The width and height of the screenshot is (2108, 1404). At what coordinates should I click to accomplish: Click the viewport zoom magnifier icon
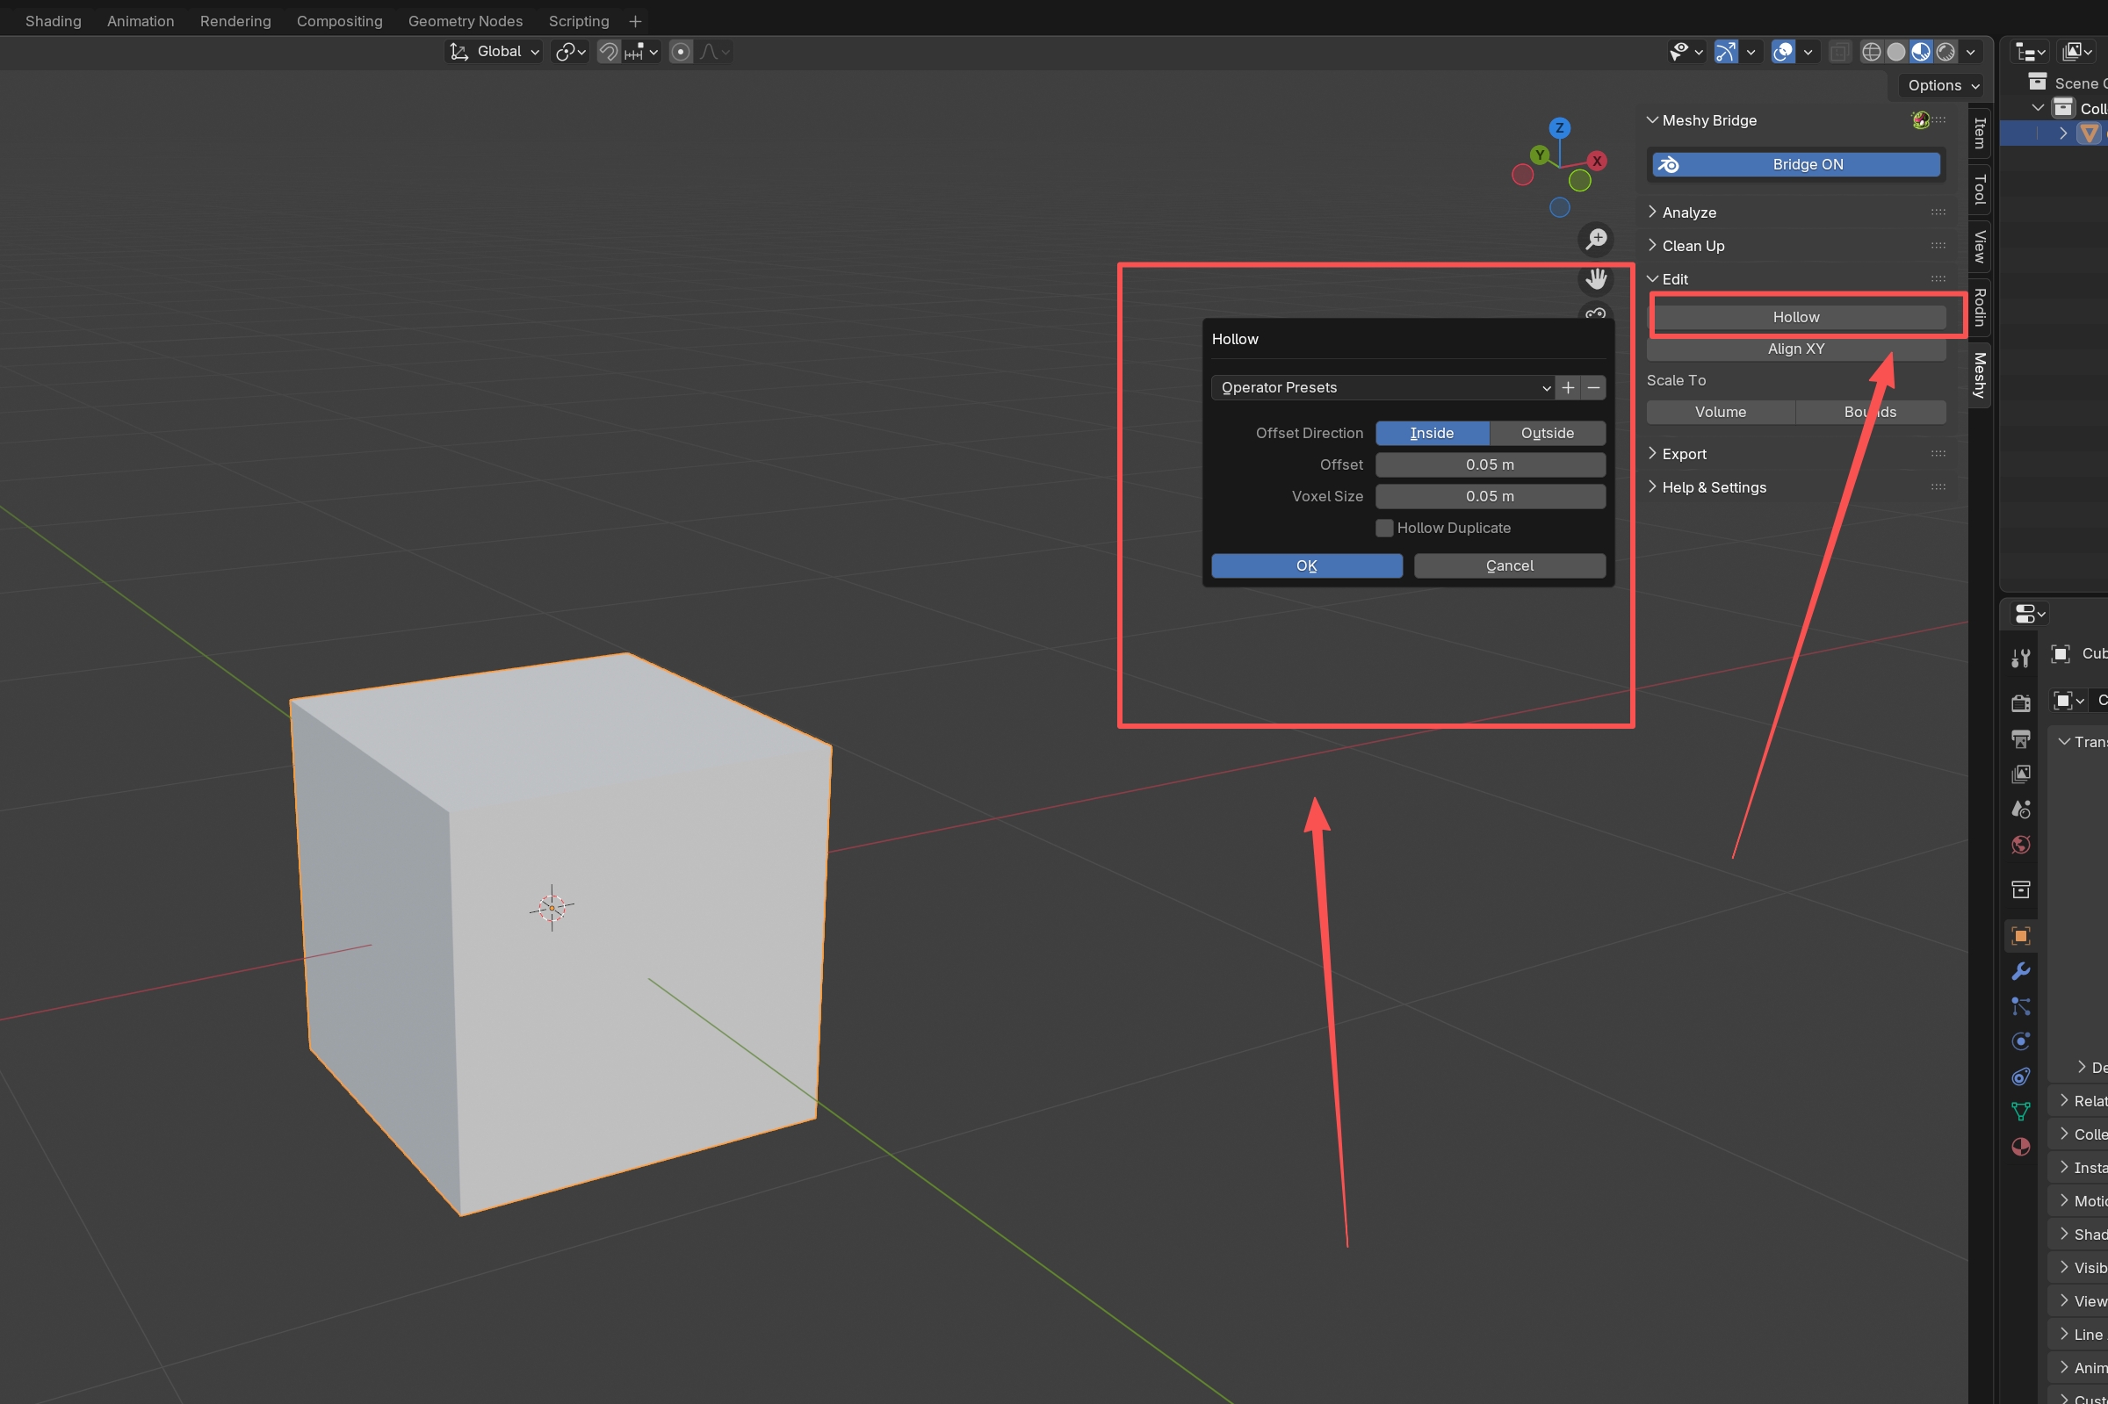click(1596, 239)
